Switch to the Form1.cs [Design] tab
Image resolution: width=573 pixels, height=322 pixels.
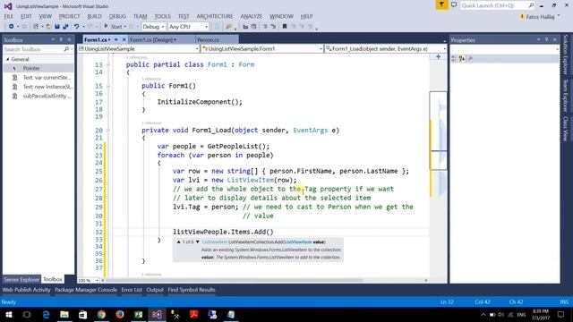coord(153,39)
